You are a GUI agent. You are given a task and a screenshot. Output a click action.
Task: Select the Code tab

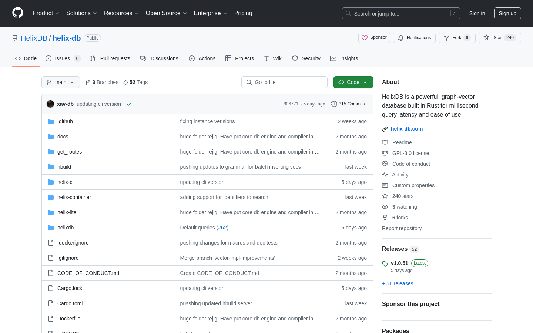pyautogui.click(x=26, y=58)
